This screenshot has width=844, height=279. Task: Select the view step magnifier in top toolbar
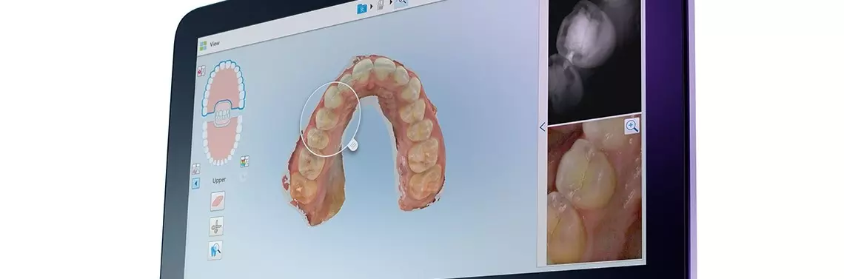click(401, 3)
